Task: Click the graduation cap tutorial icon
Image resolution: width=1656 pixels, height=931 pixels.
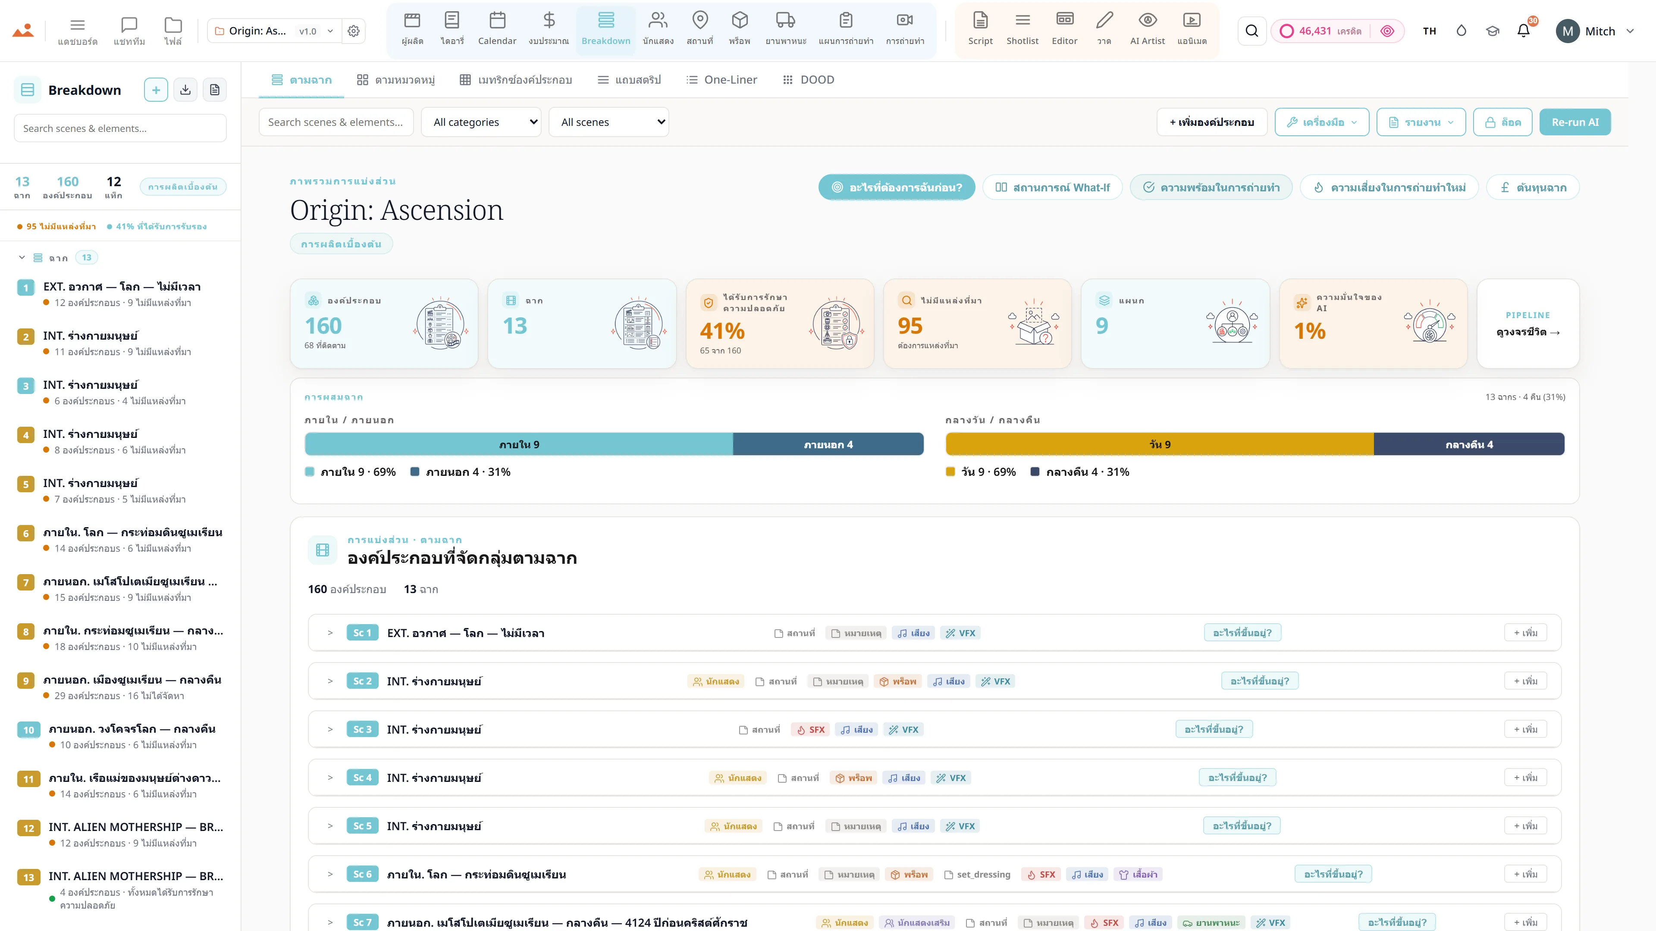Action: [1493, 31]
